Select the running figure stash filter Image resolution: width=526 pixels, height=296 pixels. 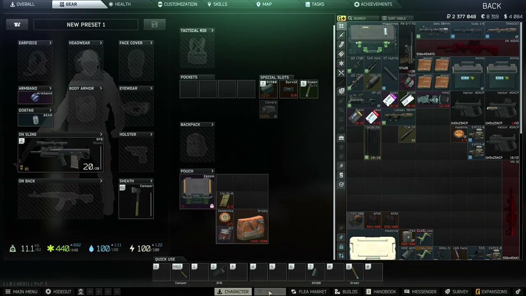tap(341, 166)
